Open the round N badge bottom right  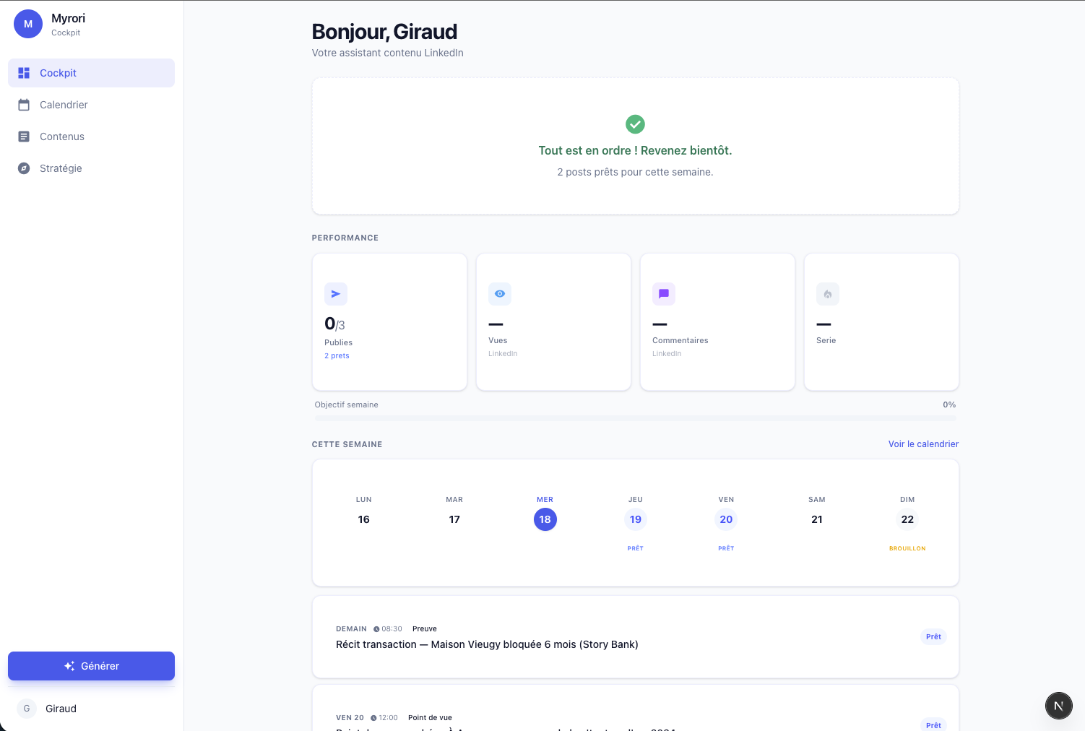(x=1058, y=706)
